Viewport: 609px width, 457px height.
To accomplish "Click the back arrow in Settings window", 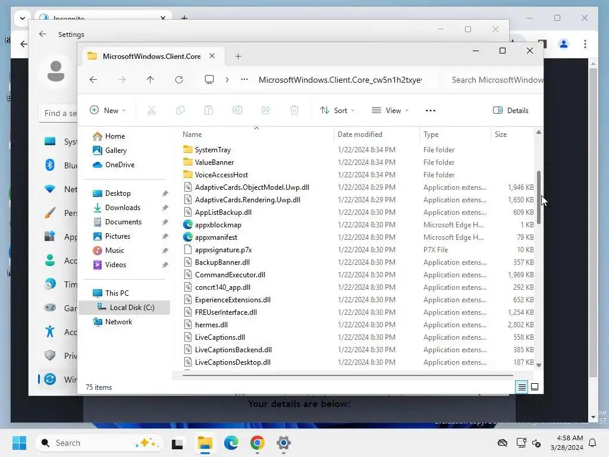I will [x=43, y=34].
